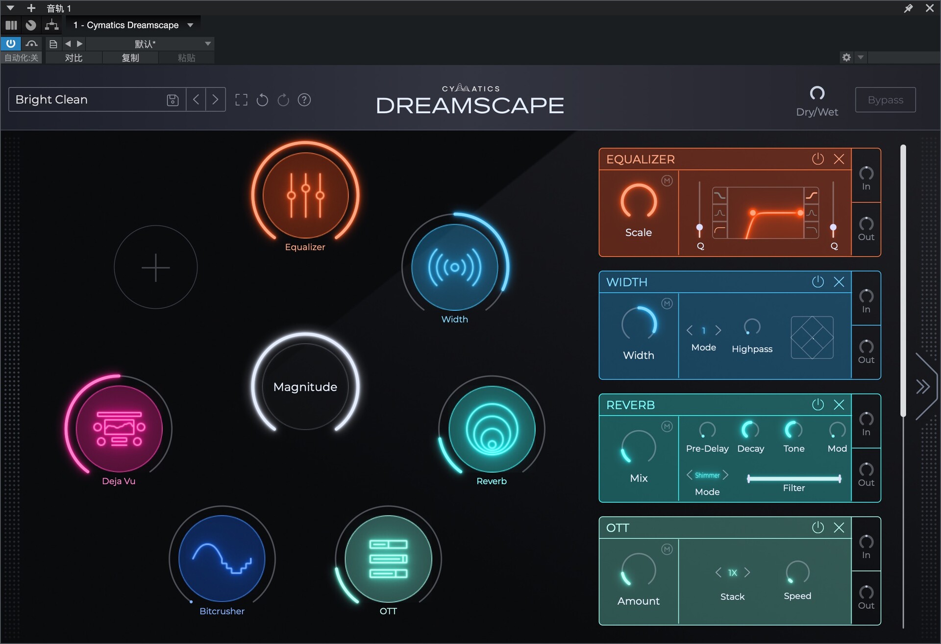Image resolution: width=941 pixels, height=644 pixels.
Task: Click the Bypass button
Action: pyautogui.click(x=885, y=100)
